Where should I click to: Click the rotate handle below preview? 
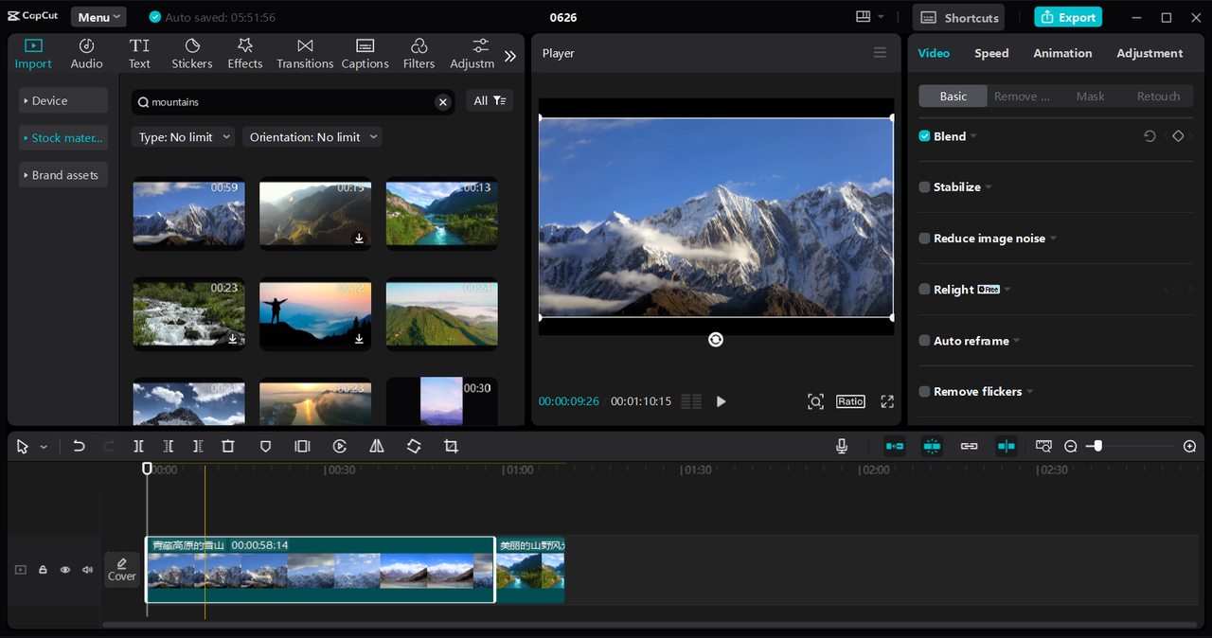pos(716,340)
